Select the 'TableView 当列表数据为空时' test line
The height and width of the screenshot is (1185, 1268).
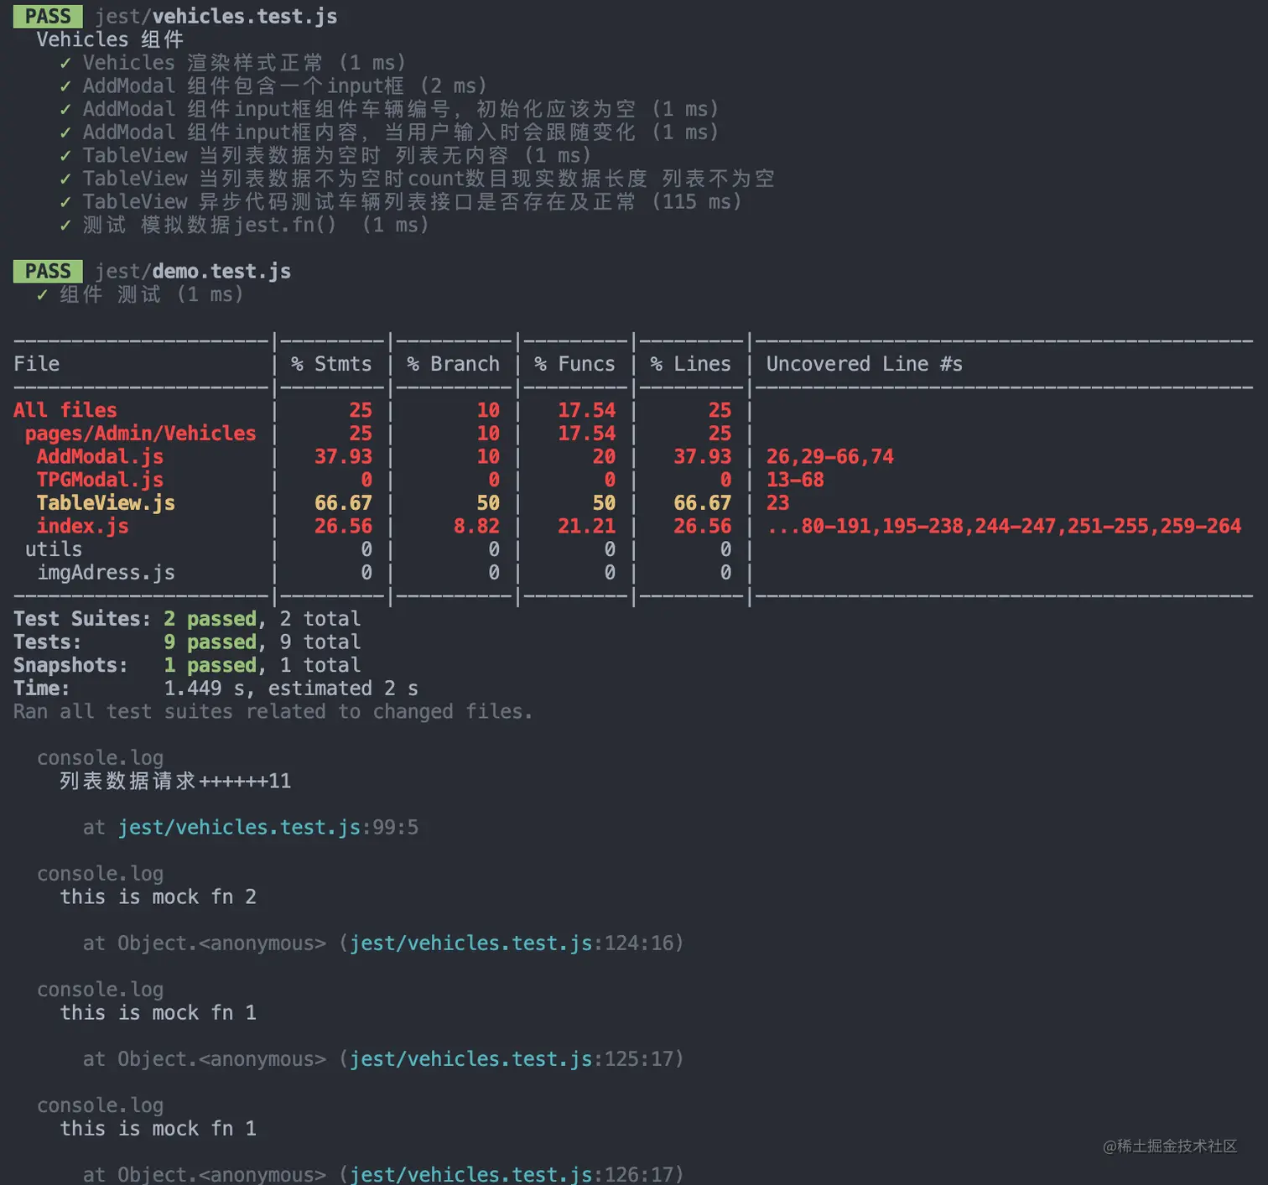click(x=325, y=155)
